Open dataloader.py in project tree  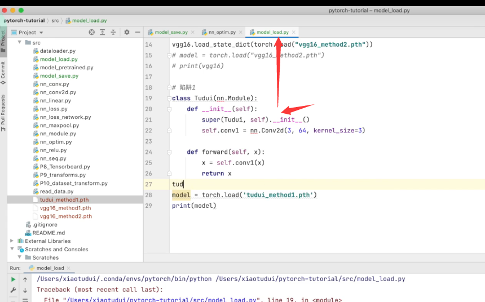(x=58, y=51)
